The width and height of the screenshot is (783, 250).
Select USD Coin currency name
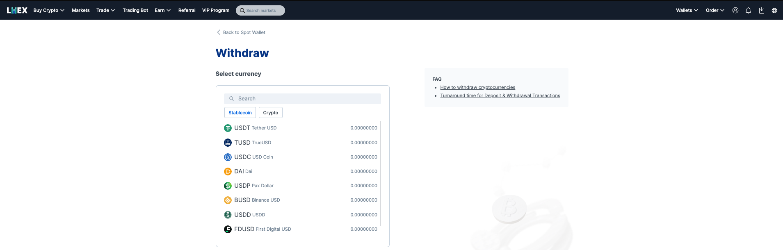coord(263,157)
